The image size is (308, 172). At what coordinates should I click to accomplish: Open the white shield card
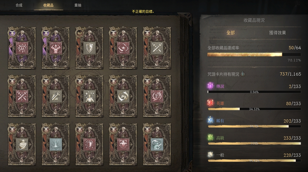pos(89,48)
